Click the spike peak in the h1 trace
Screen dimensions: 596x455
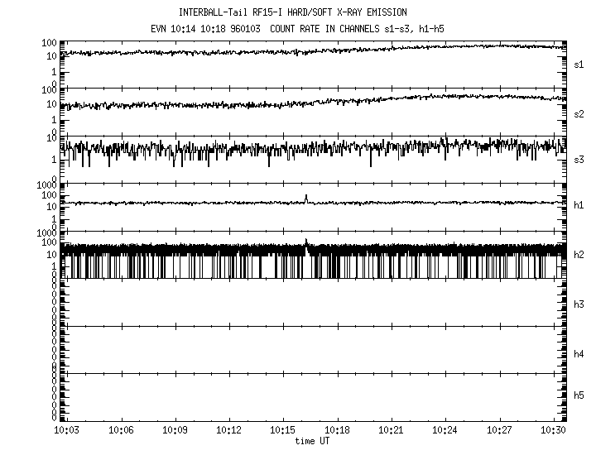tap(306, 196)
